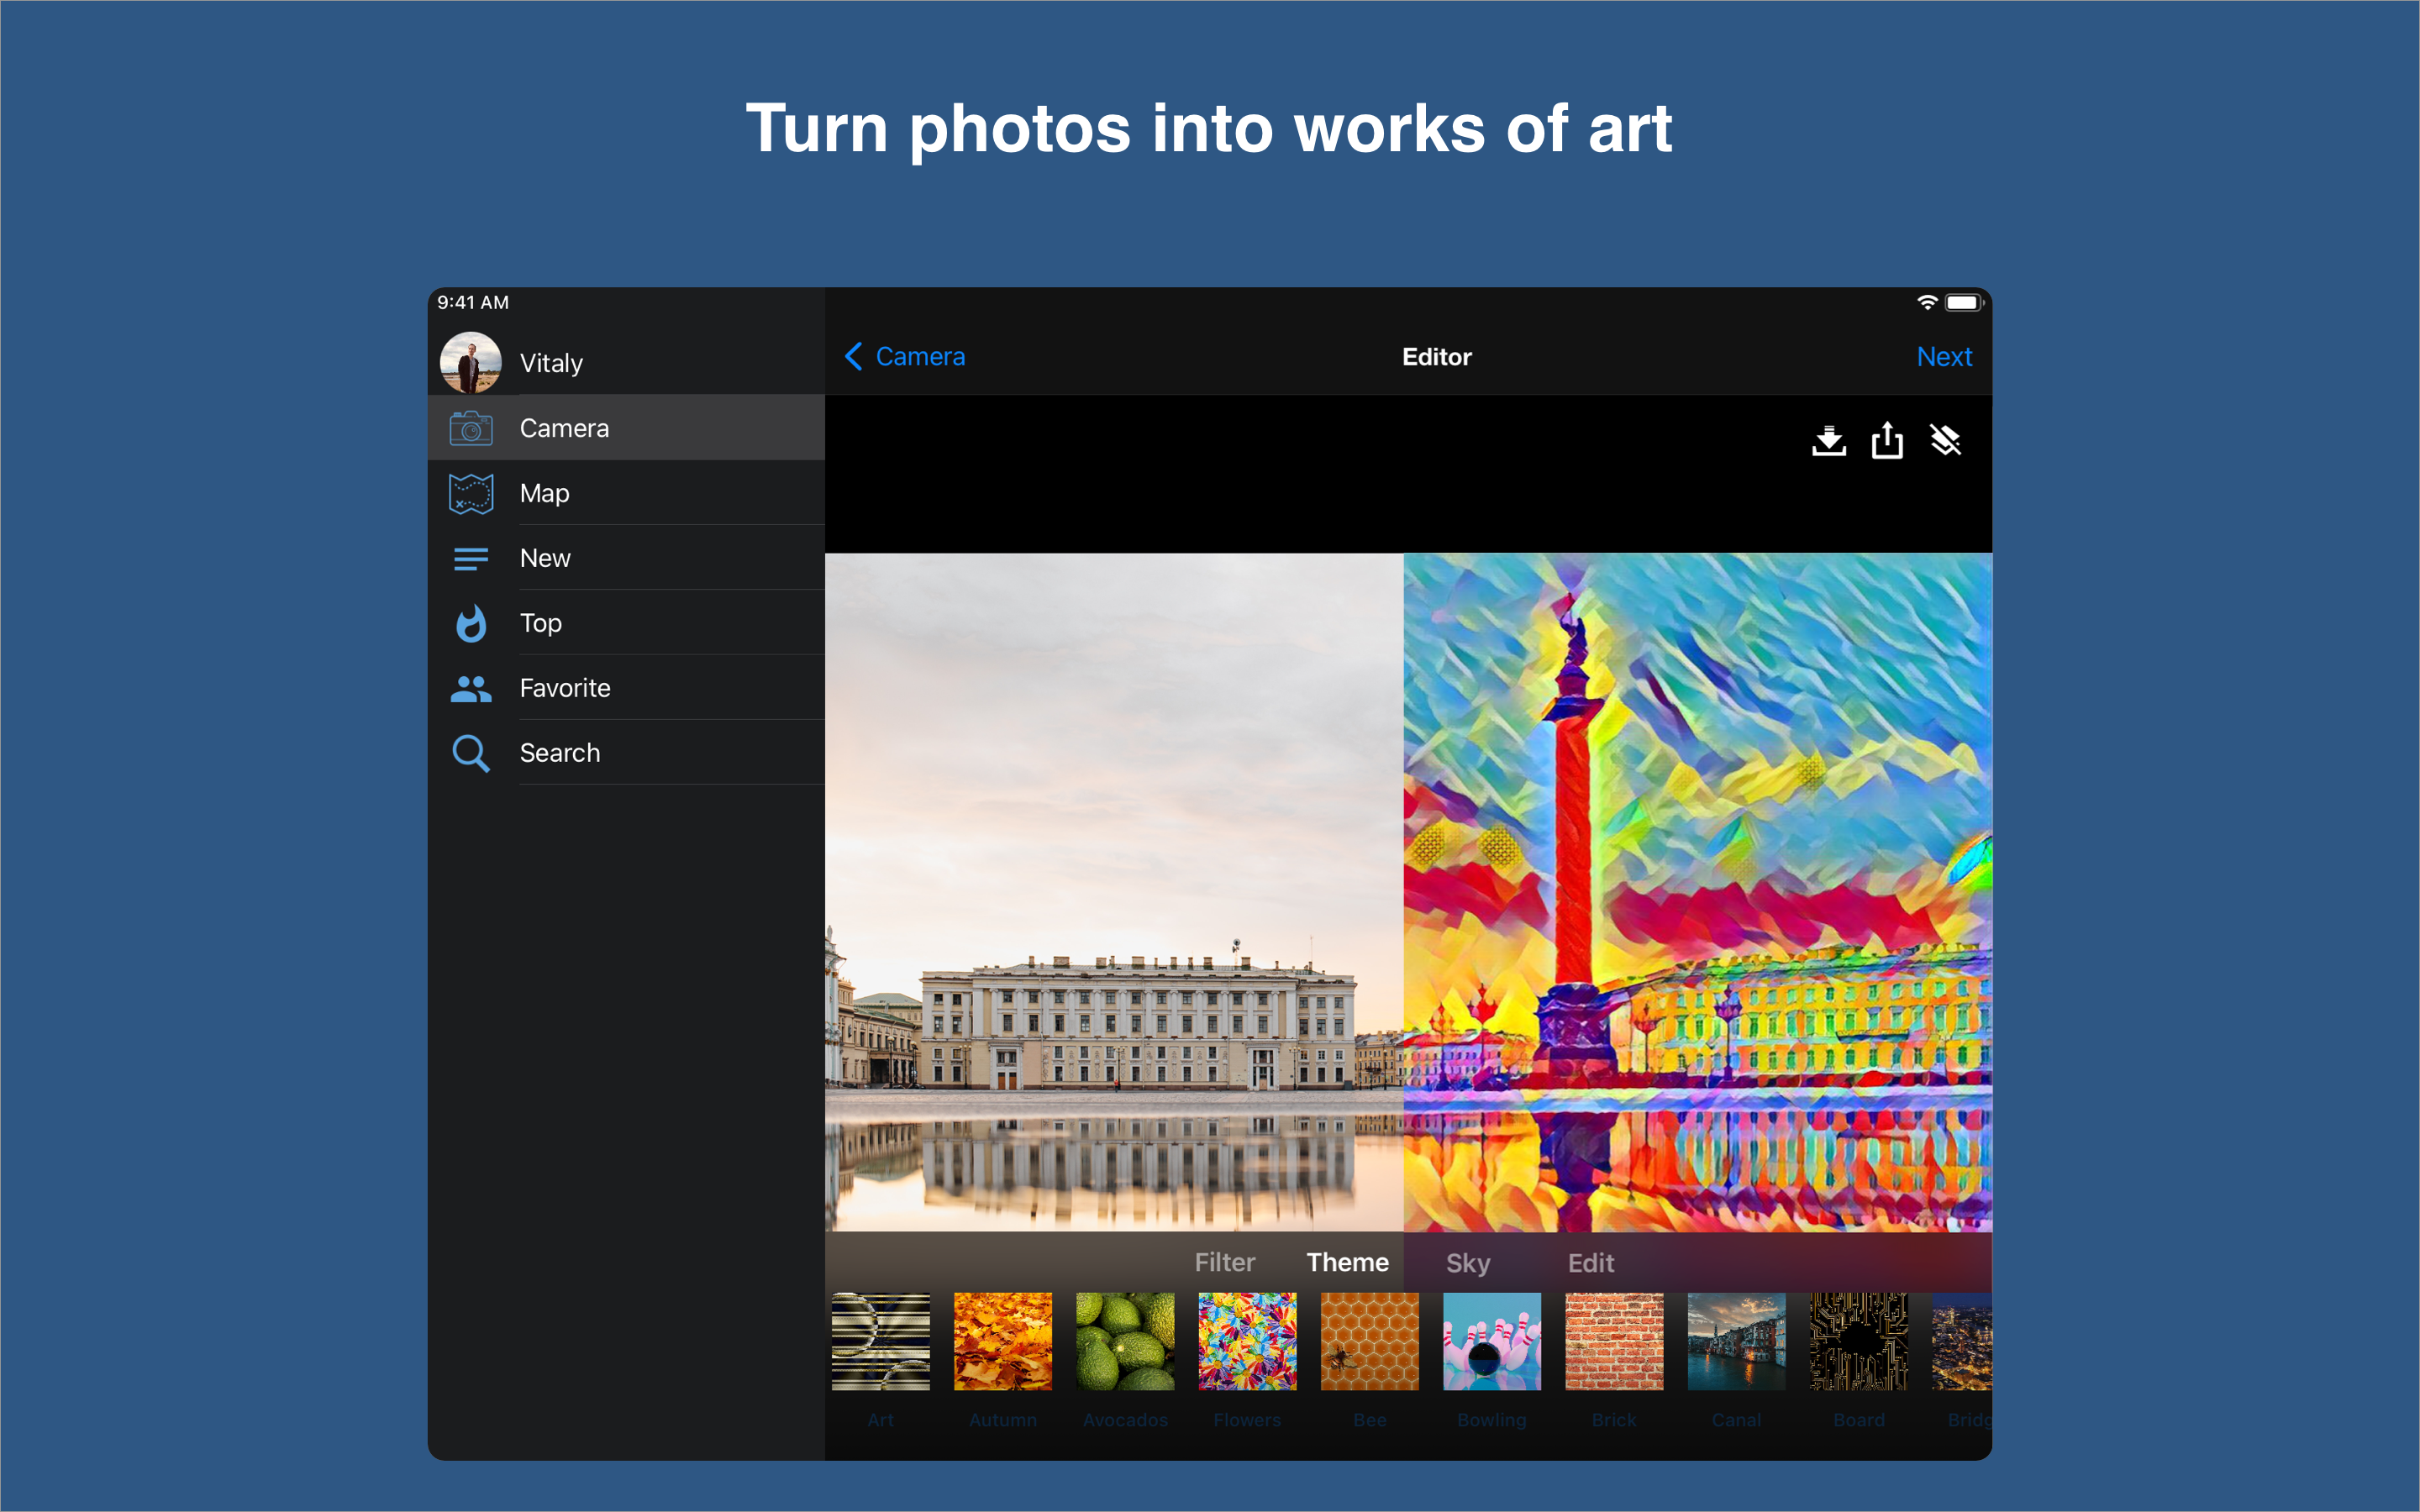The image size is (2420, 1512).
Task: Tap the share icon above the photo
Action: [x=1887, y=440]
